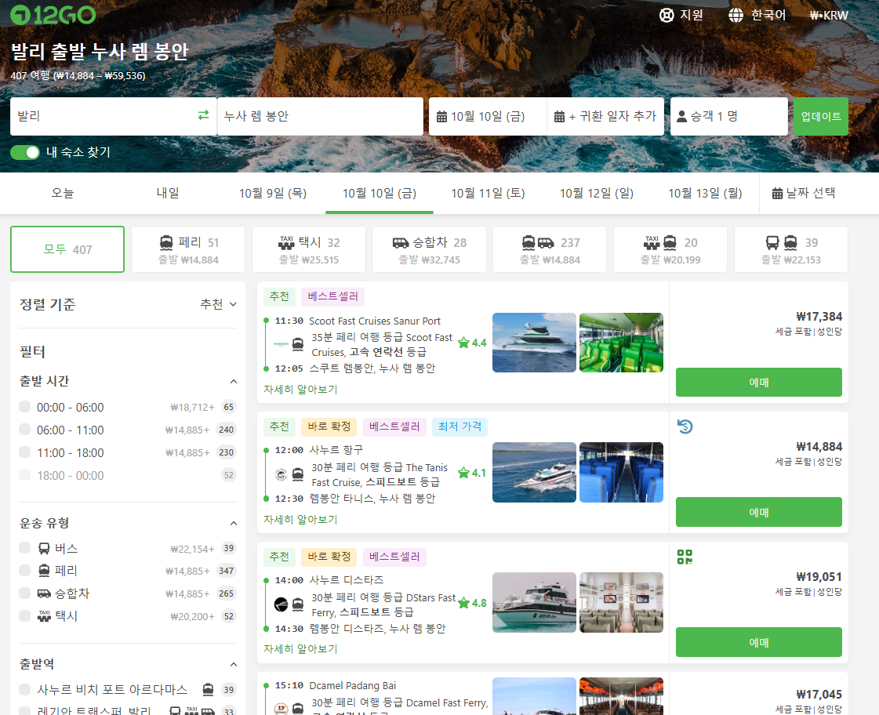
Task: View DStars Fast Ferry boat photo
Action: [534, 602]
